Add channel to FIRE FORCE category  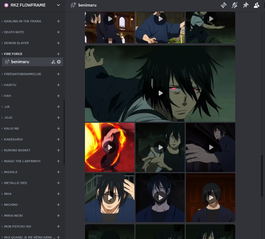pyautogui.click(x=58, y=54)
